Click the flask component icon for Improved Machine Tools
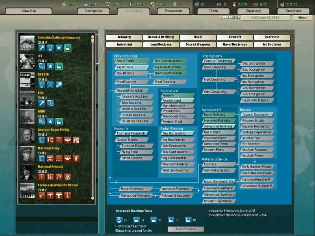315x236 pixels. click(x=119, y=220)
